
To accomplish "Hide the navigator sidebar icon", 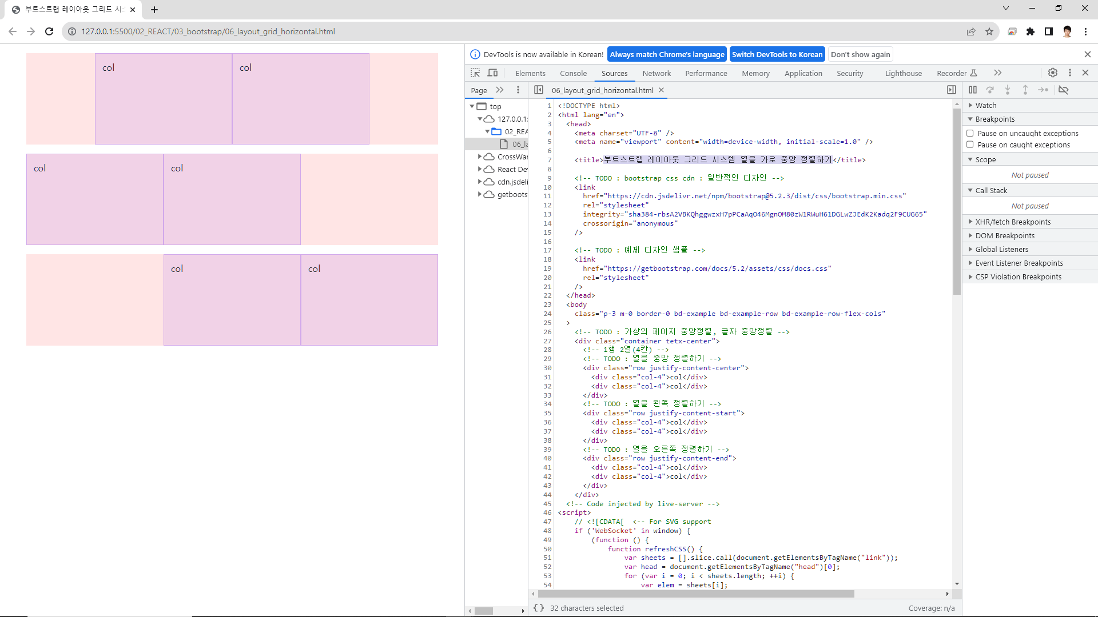I will click(x=539, y=90).
